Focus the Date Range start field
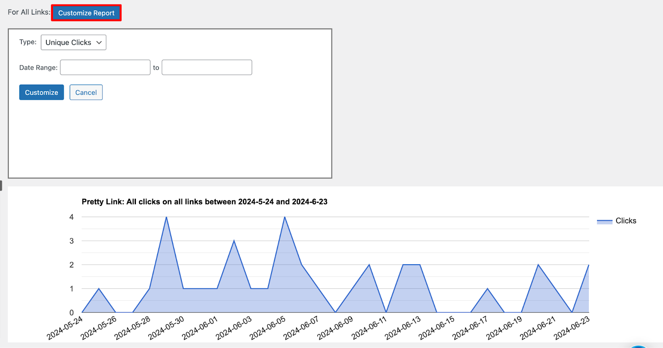663x348 pixels. coord(105,68)
